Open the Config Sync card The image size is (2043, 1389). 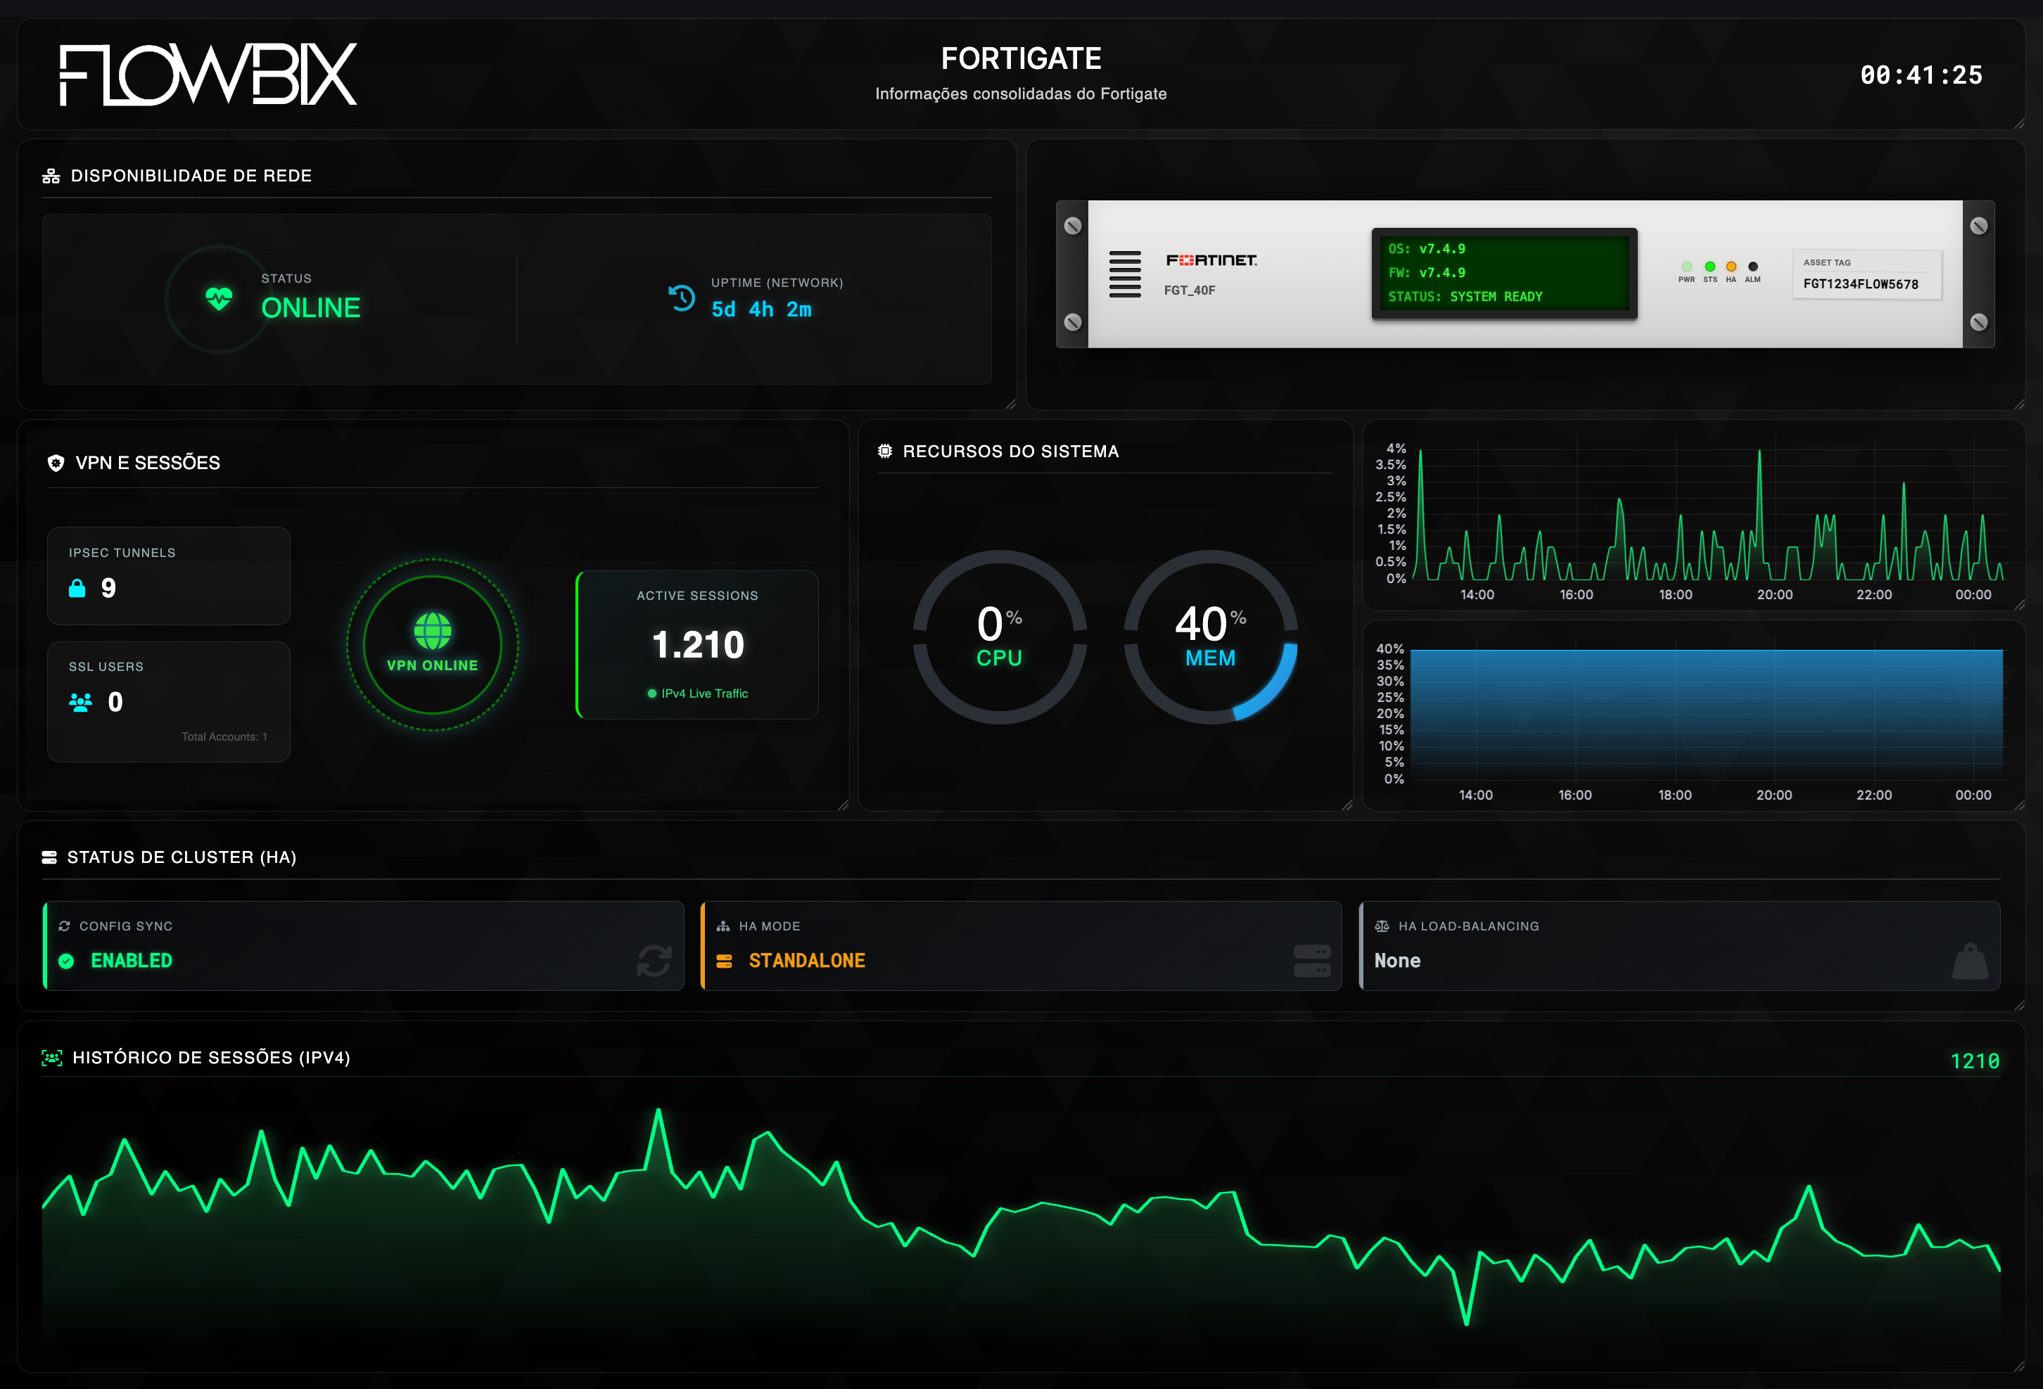tap(363, 945)
